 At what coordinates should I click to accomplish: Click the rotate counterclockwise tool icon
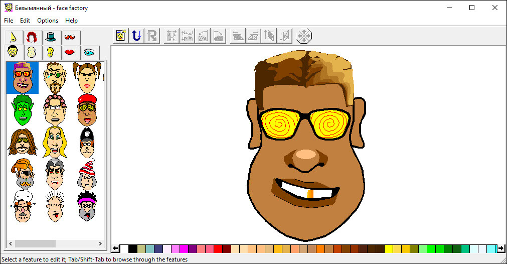203,36
